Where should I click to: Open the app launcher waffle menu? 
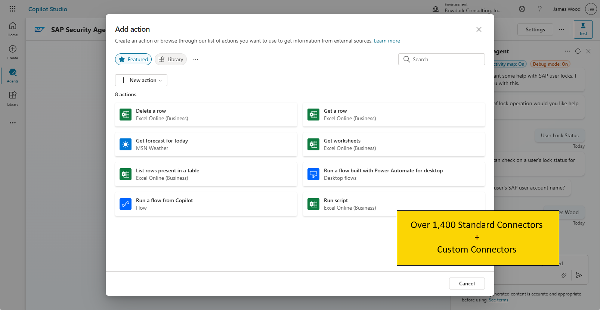[12, 9]
